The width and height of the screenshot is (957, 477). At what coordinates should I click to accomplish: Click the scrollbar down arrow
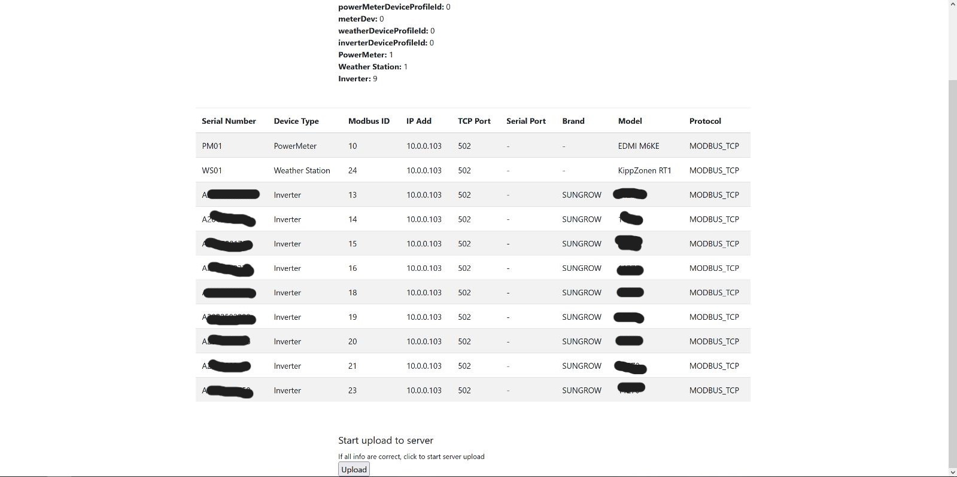[x=952, y=472]
